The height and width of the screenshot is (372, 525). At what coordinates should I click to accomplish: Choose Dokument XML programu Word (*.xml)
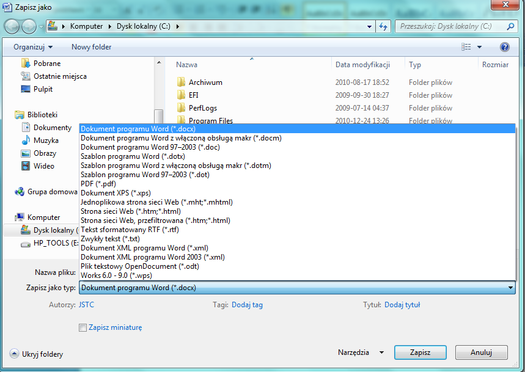click(297, 248)
